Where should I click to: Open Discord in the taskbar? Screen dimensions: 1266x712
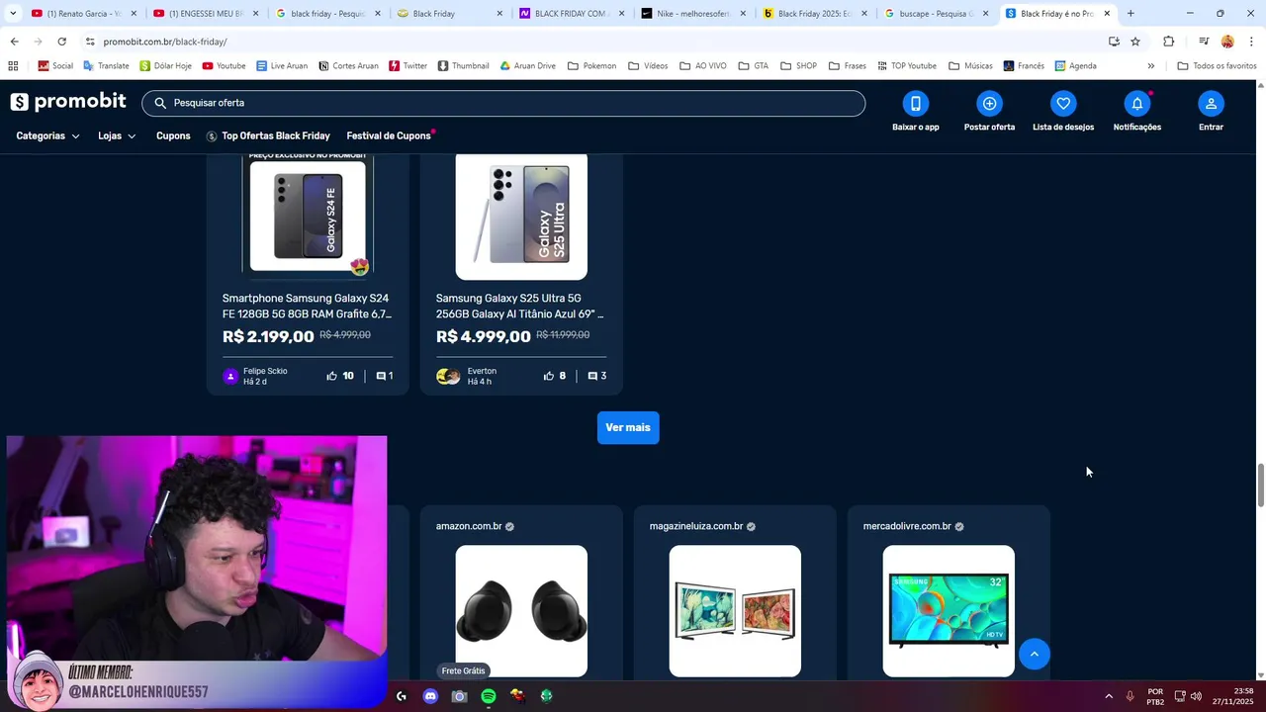click(430, 696)
